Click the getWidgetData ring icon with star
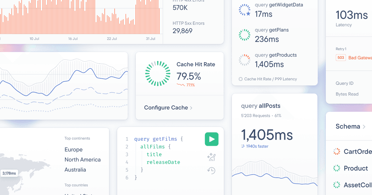372x195 pixels. 245,10
